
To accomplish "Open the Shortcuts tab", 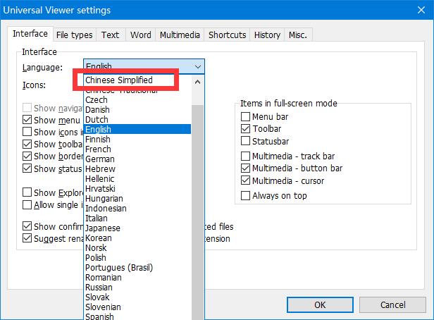I will [228, 35].
